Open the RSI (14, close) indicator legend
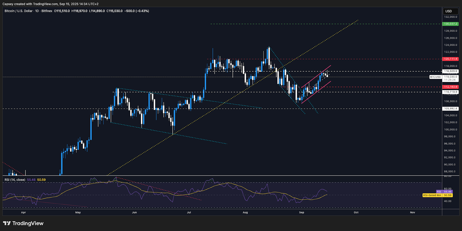Viewport: 462px width, 231px height. coord(15,180)
